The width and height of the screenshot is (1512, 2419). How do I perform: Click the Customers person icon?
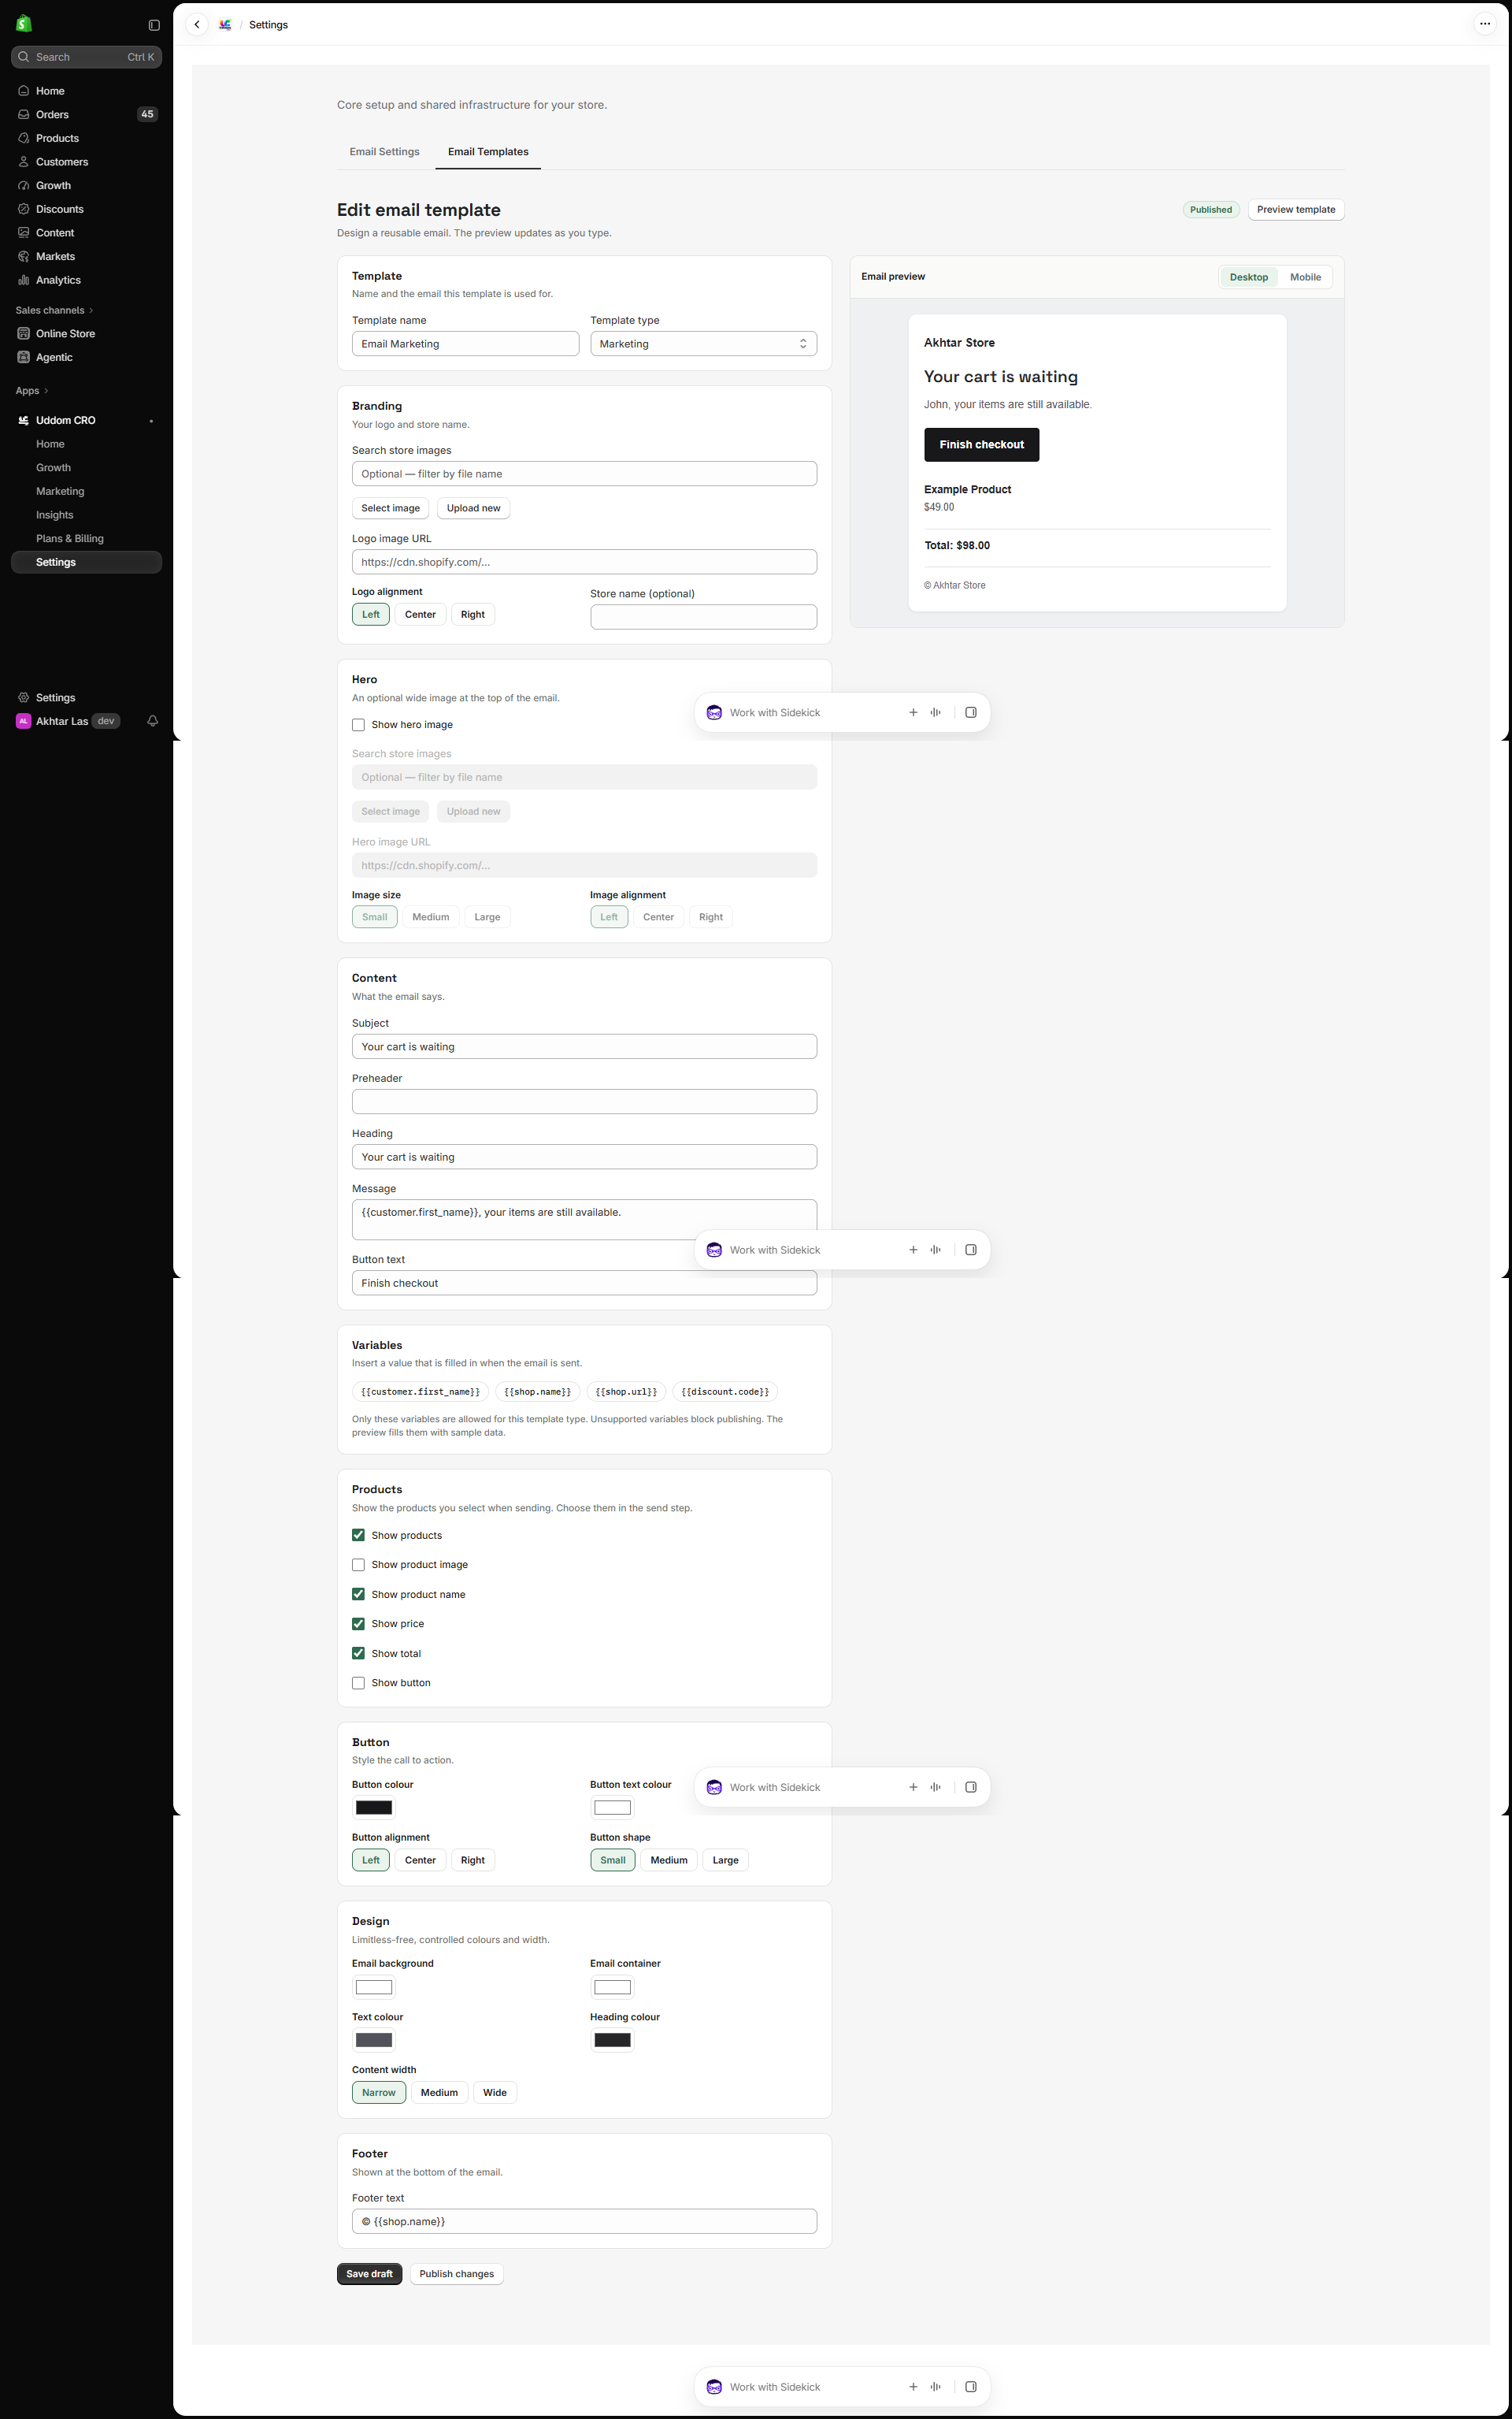[24, 162]
